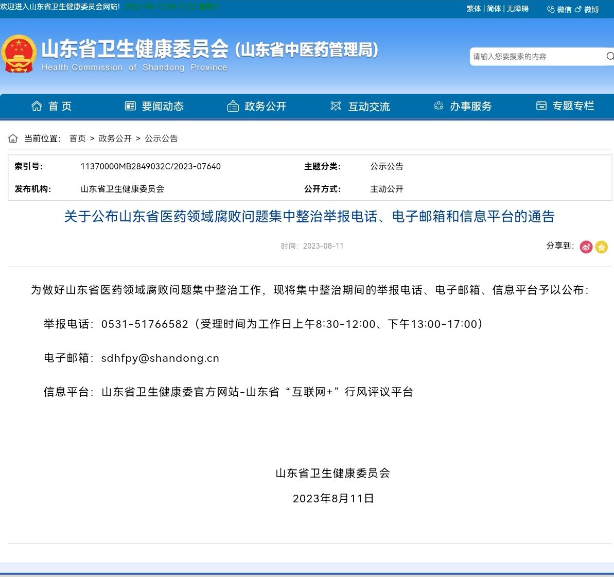Click the home icon beside 首页 menu
The height and width of the screenshot is (577, 614).
pyautogui.click(x=37, y=106)
